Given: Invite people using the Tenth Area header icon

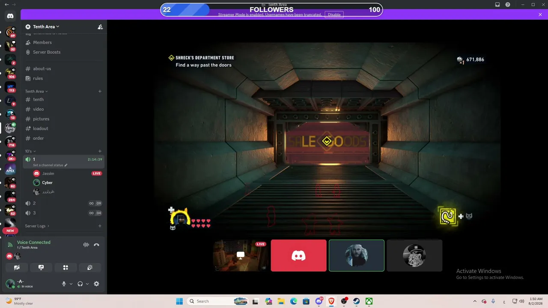Looking at the screenshot, I should click(x=100, y=27).
